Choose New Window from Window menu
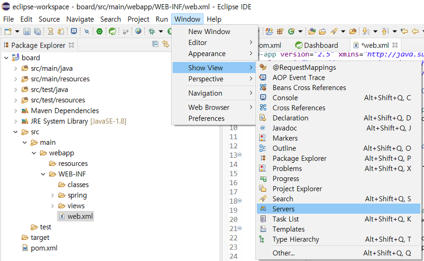 [x=214, y=32]
